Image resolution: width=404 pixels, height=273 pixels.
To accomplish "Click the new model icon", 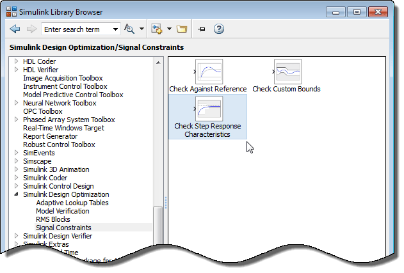I will [x=157, y=29].
